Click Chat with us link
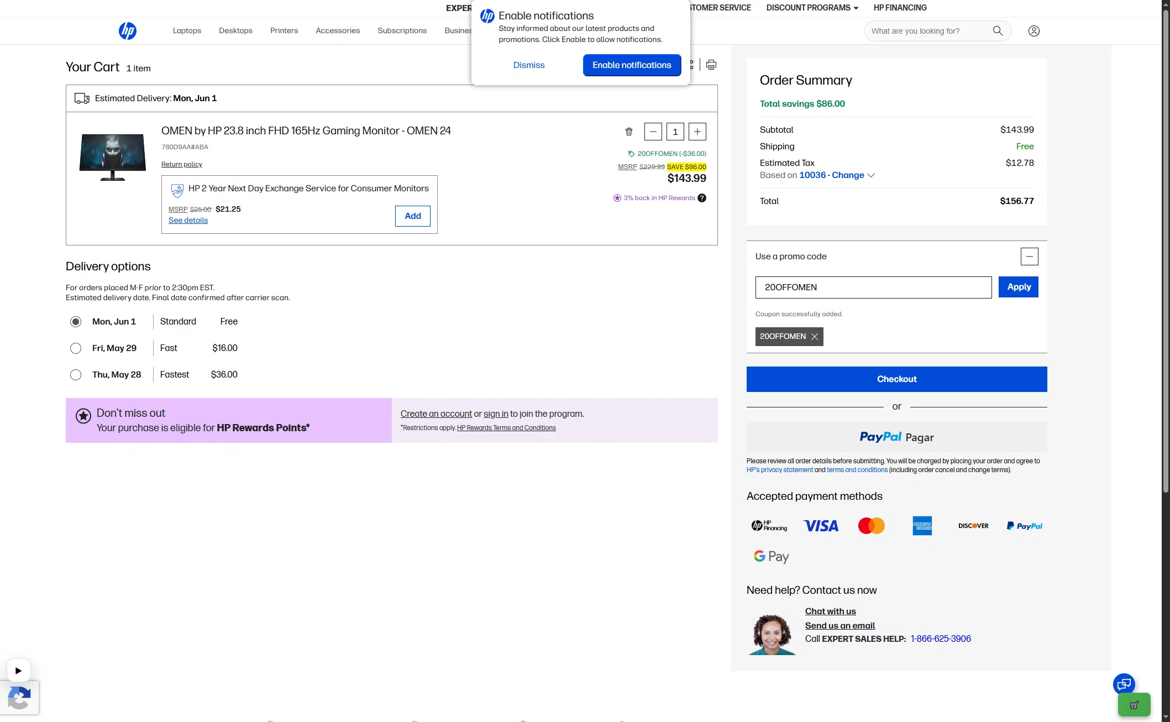 click(x=830, y=611)
